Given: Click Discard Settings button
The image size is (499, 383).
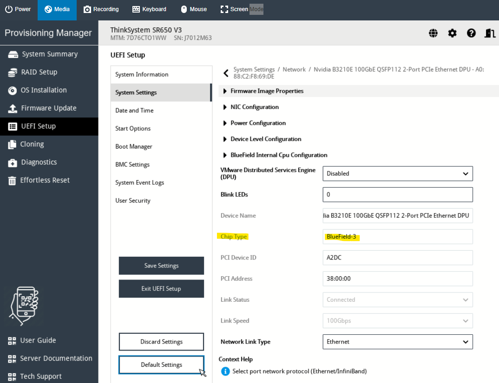Looking at the screenshot, I should pyautogui.click(x=161, y=342).
